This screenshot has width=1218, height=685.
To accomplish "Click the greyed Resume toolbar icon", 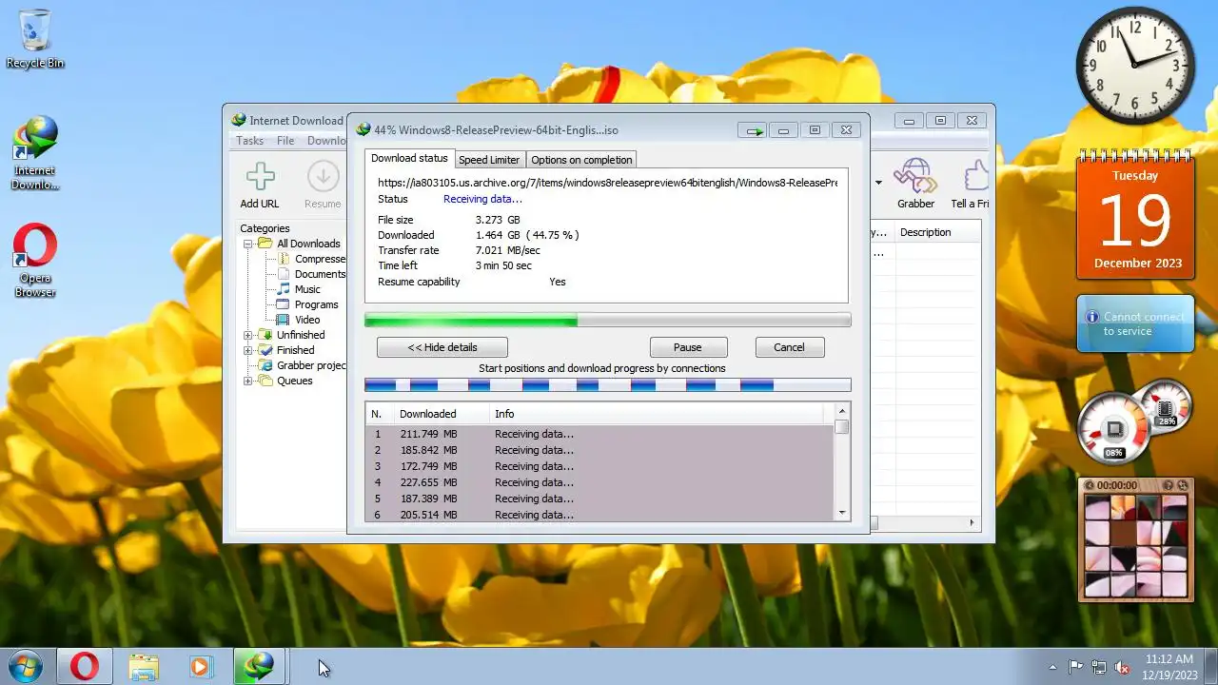I will (x=323, y=177).
